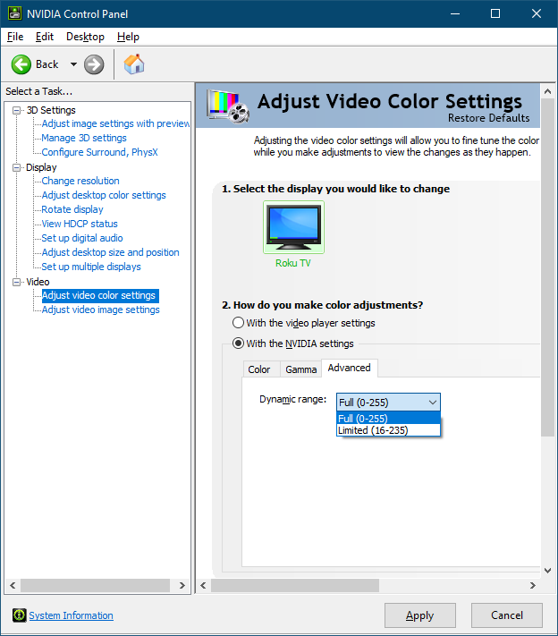
Task: Go to Home via the house icon
Action: 134,64
